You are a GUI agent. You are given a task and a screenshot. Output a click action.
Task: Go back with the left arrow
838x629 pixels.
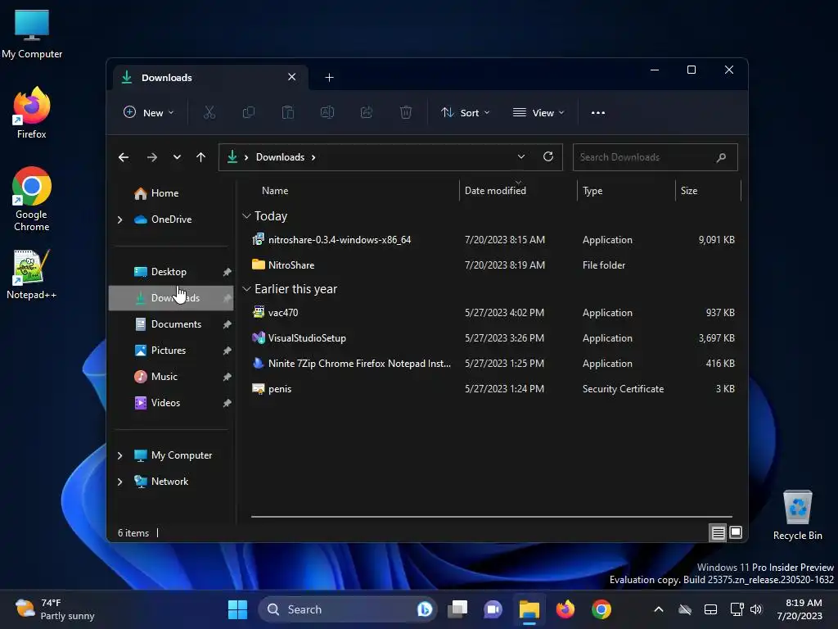(x=124, y=157)
